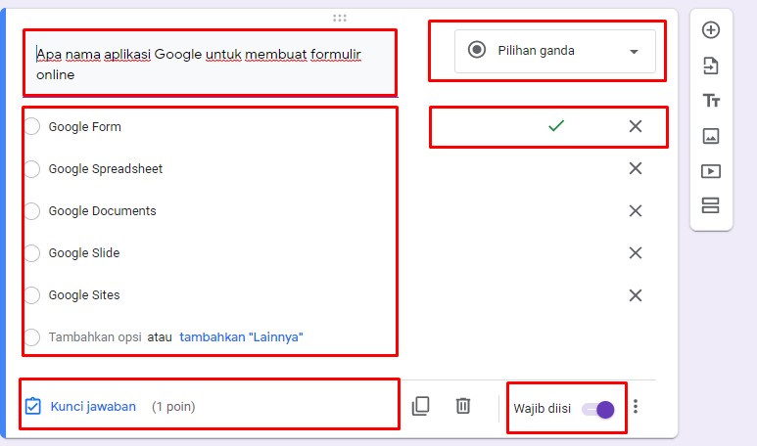The image size is (757, 446).
Task: Click the add section icon
Action: coord(711,205)
